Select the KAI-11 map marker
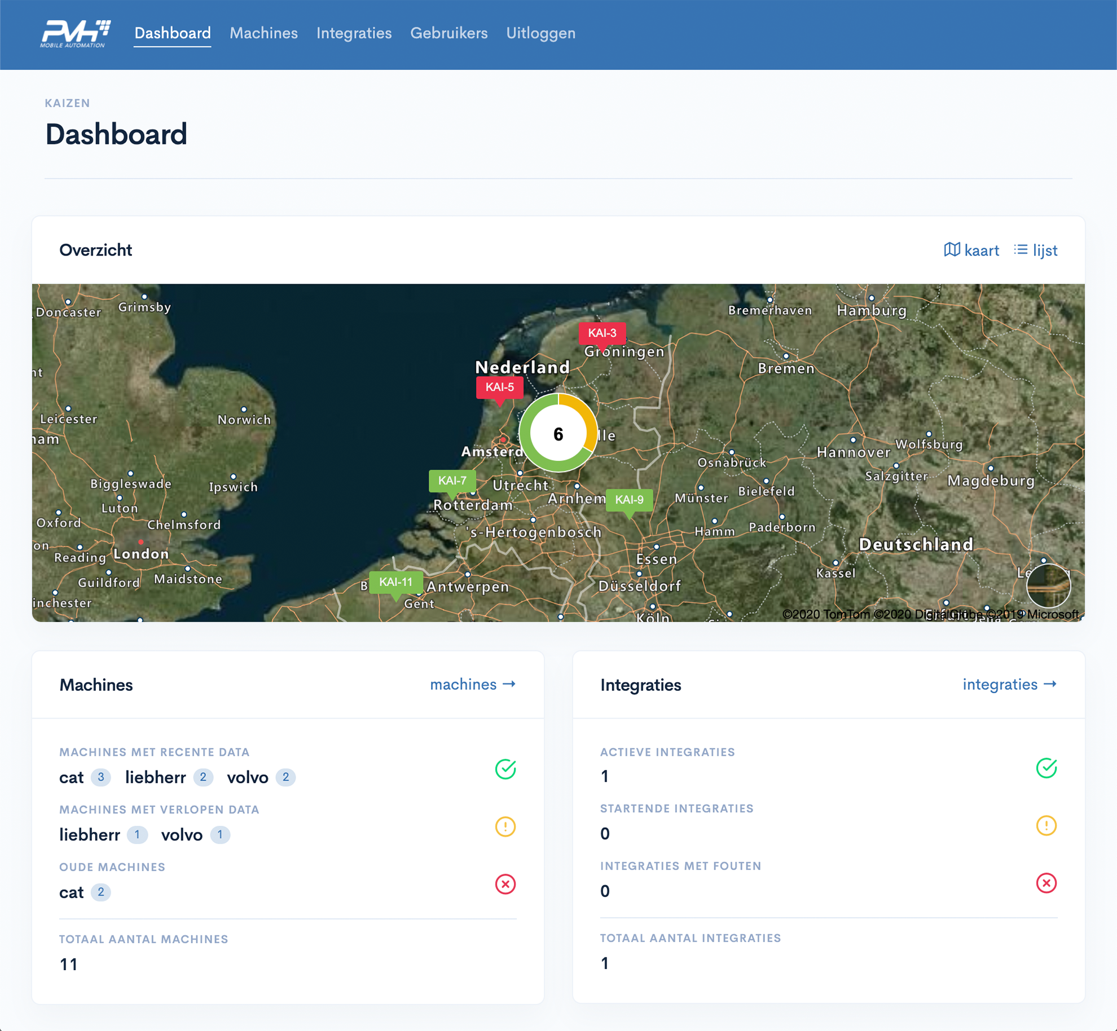The height and width of the screenshot is (1031, 1117). pos(395,583)
